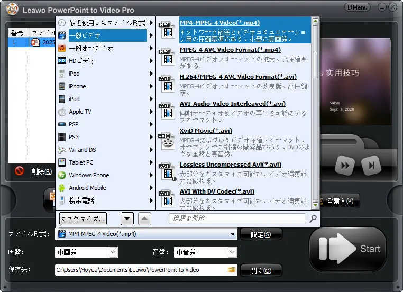This screenshot has height=292, width=403.
Task: Click the 開く(O) open button
Action: coord(261,271)
